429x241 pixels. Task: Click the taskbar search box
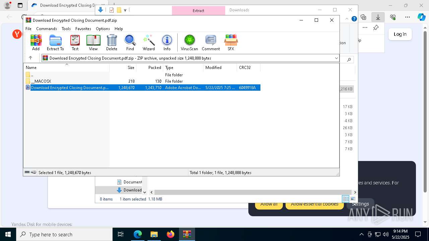pyautogui.click(x=64, y=234)
